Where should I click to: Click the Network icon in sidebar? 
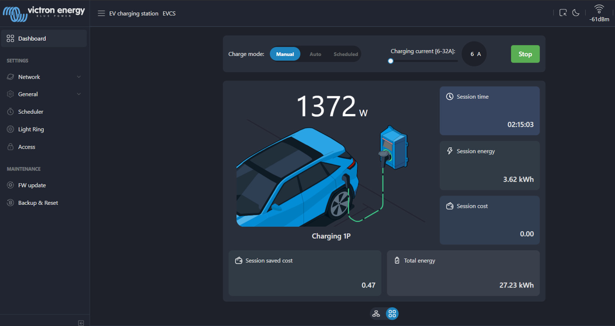(x=10, y=77)
